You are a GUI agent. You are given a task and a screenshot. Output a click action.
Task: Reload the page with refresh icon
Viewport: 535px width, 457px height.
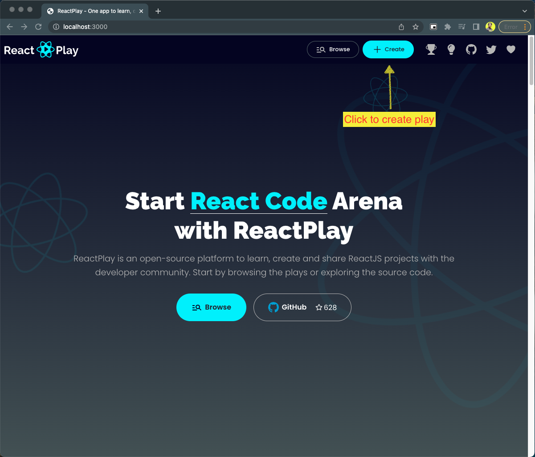click(x=38, y=27)
